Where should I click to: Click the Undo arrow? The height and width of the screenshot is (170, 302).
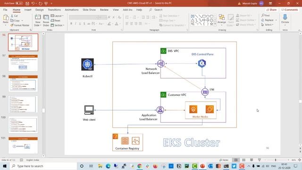click(33, 3)
